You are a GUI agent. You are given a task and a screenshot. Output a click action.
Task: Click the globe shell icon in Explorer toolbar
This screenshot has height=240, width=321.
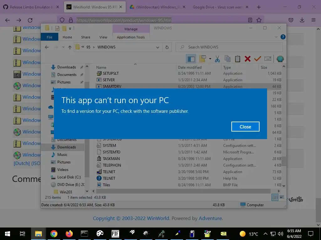[280, 59]
